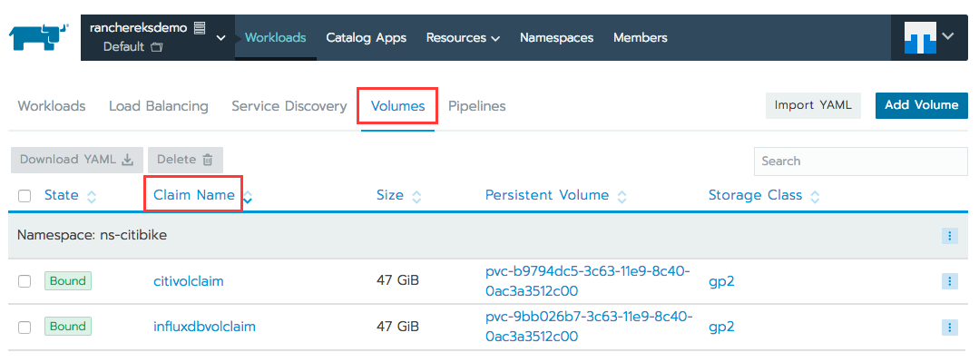Open influxdbvolclaim row actions menu
This screenshot has width=979, height=362.
(950, 327)
